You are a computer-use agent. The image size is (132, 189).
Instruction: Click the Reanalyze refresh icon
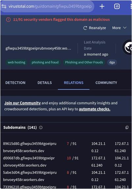[85, 28]
